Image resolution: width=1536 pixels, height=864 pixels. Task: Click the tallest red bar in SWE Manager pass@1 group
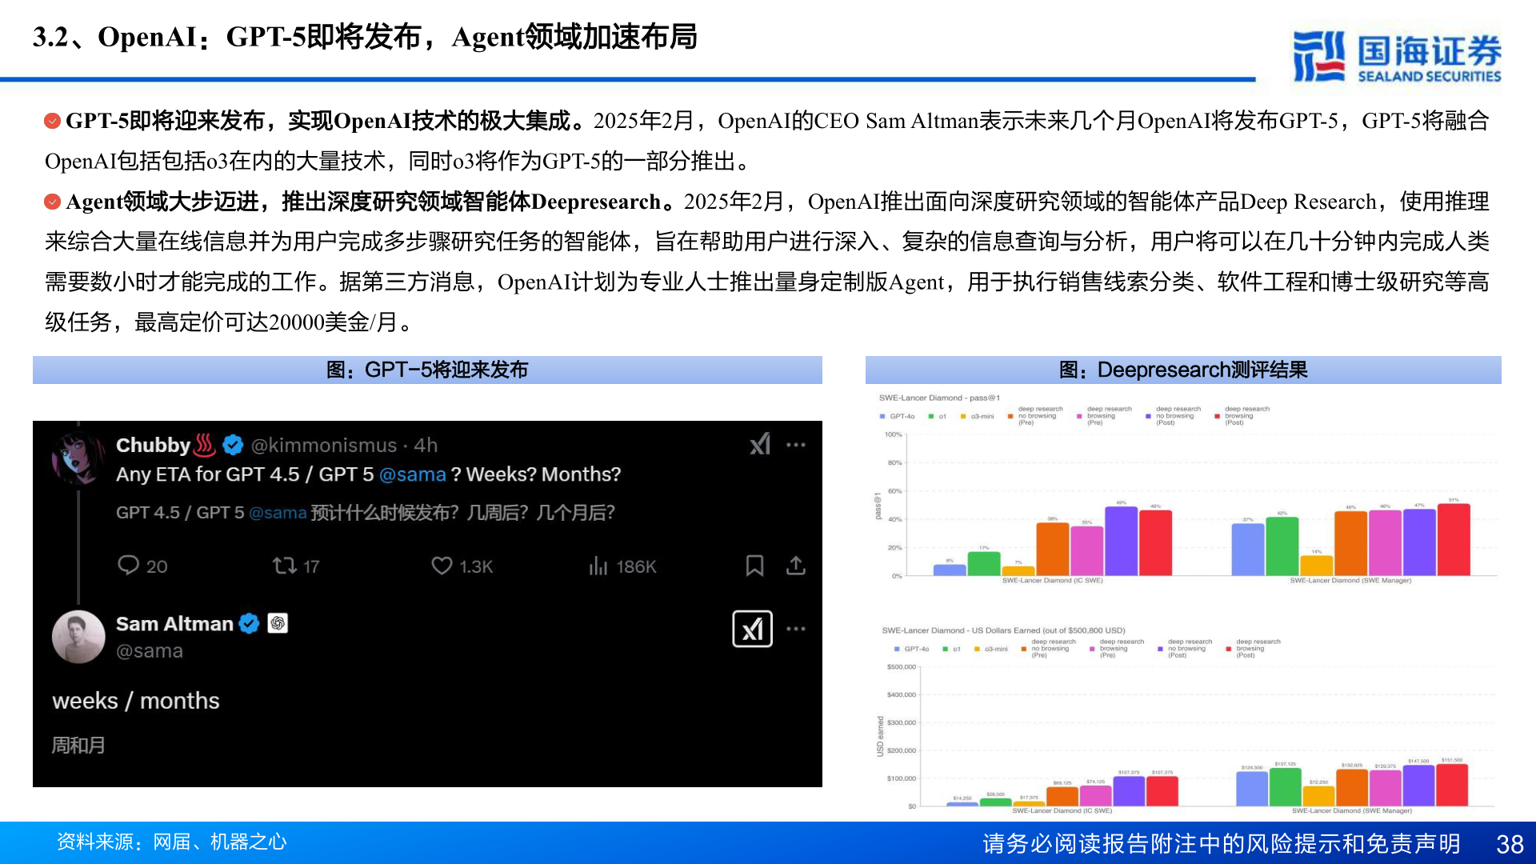(x=1454, y=539)
